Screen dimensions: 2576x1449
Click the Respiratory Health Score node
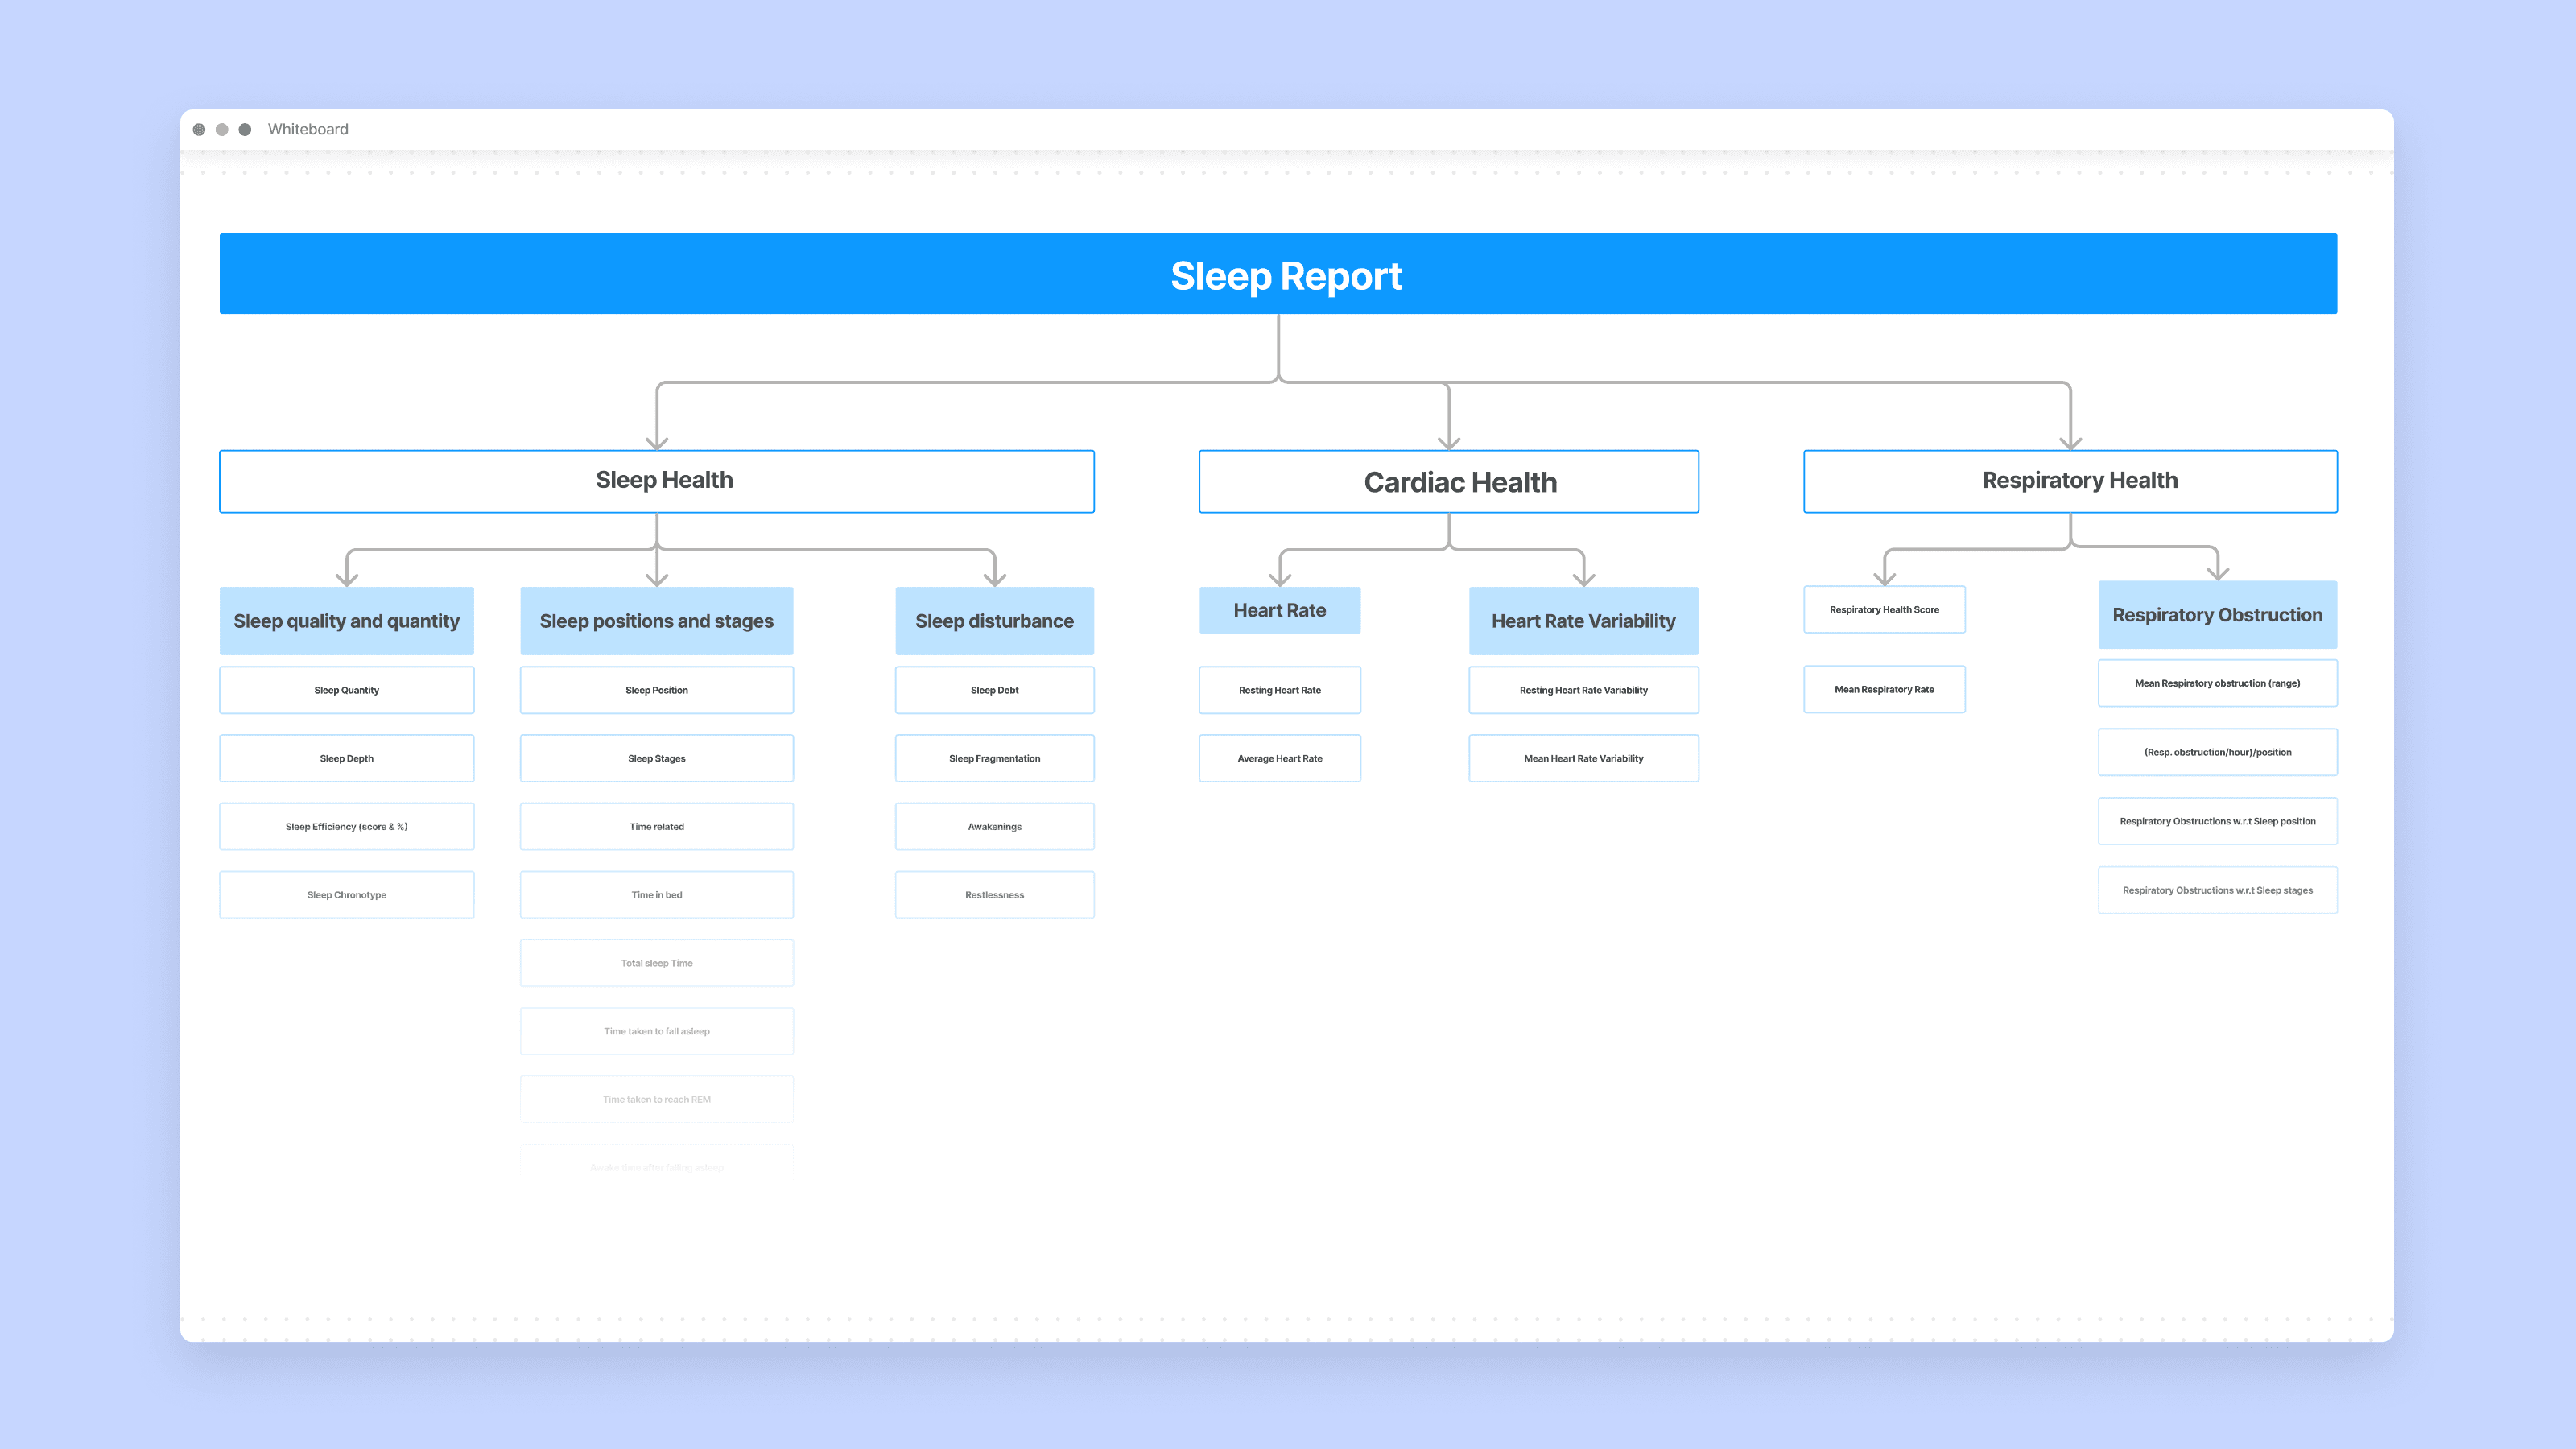pyautogui.click(x=1884, y=609)
